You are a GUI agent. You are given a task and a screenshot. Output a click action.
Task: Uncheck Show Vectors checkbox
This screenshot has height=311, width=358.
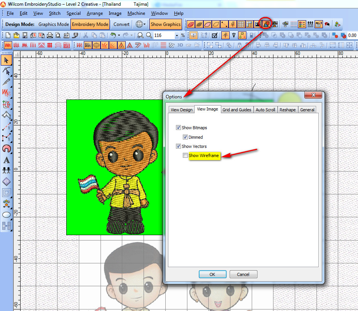pyautogui.click(x=178, y=146)
